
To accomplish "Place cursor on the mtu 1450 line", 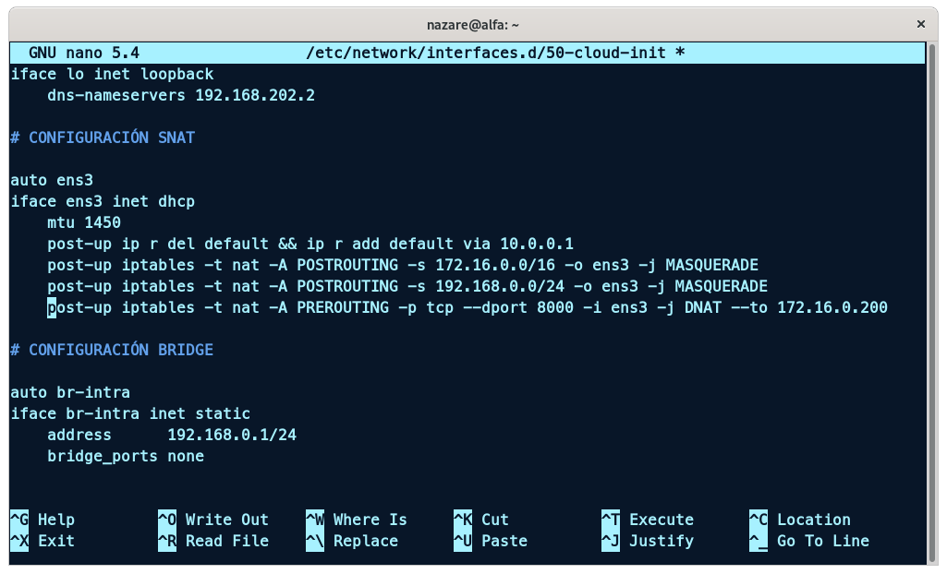I will point(84,222).
